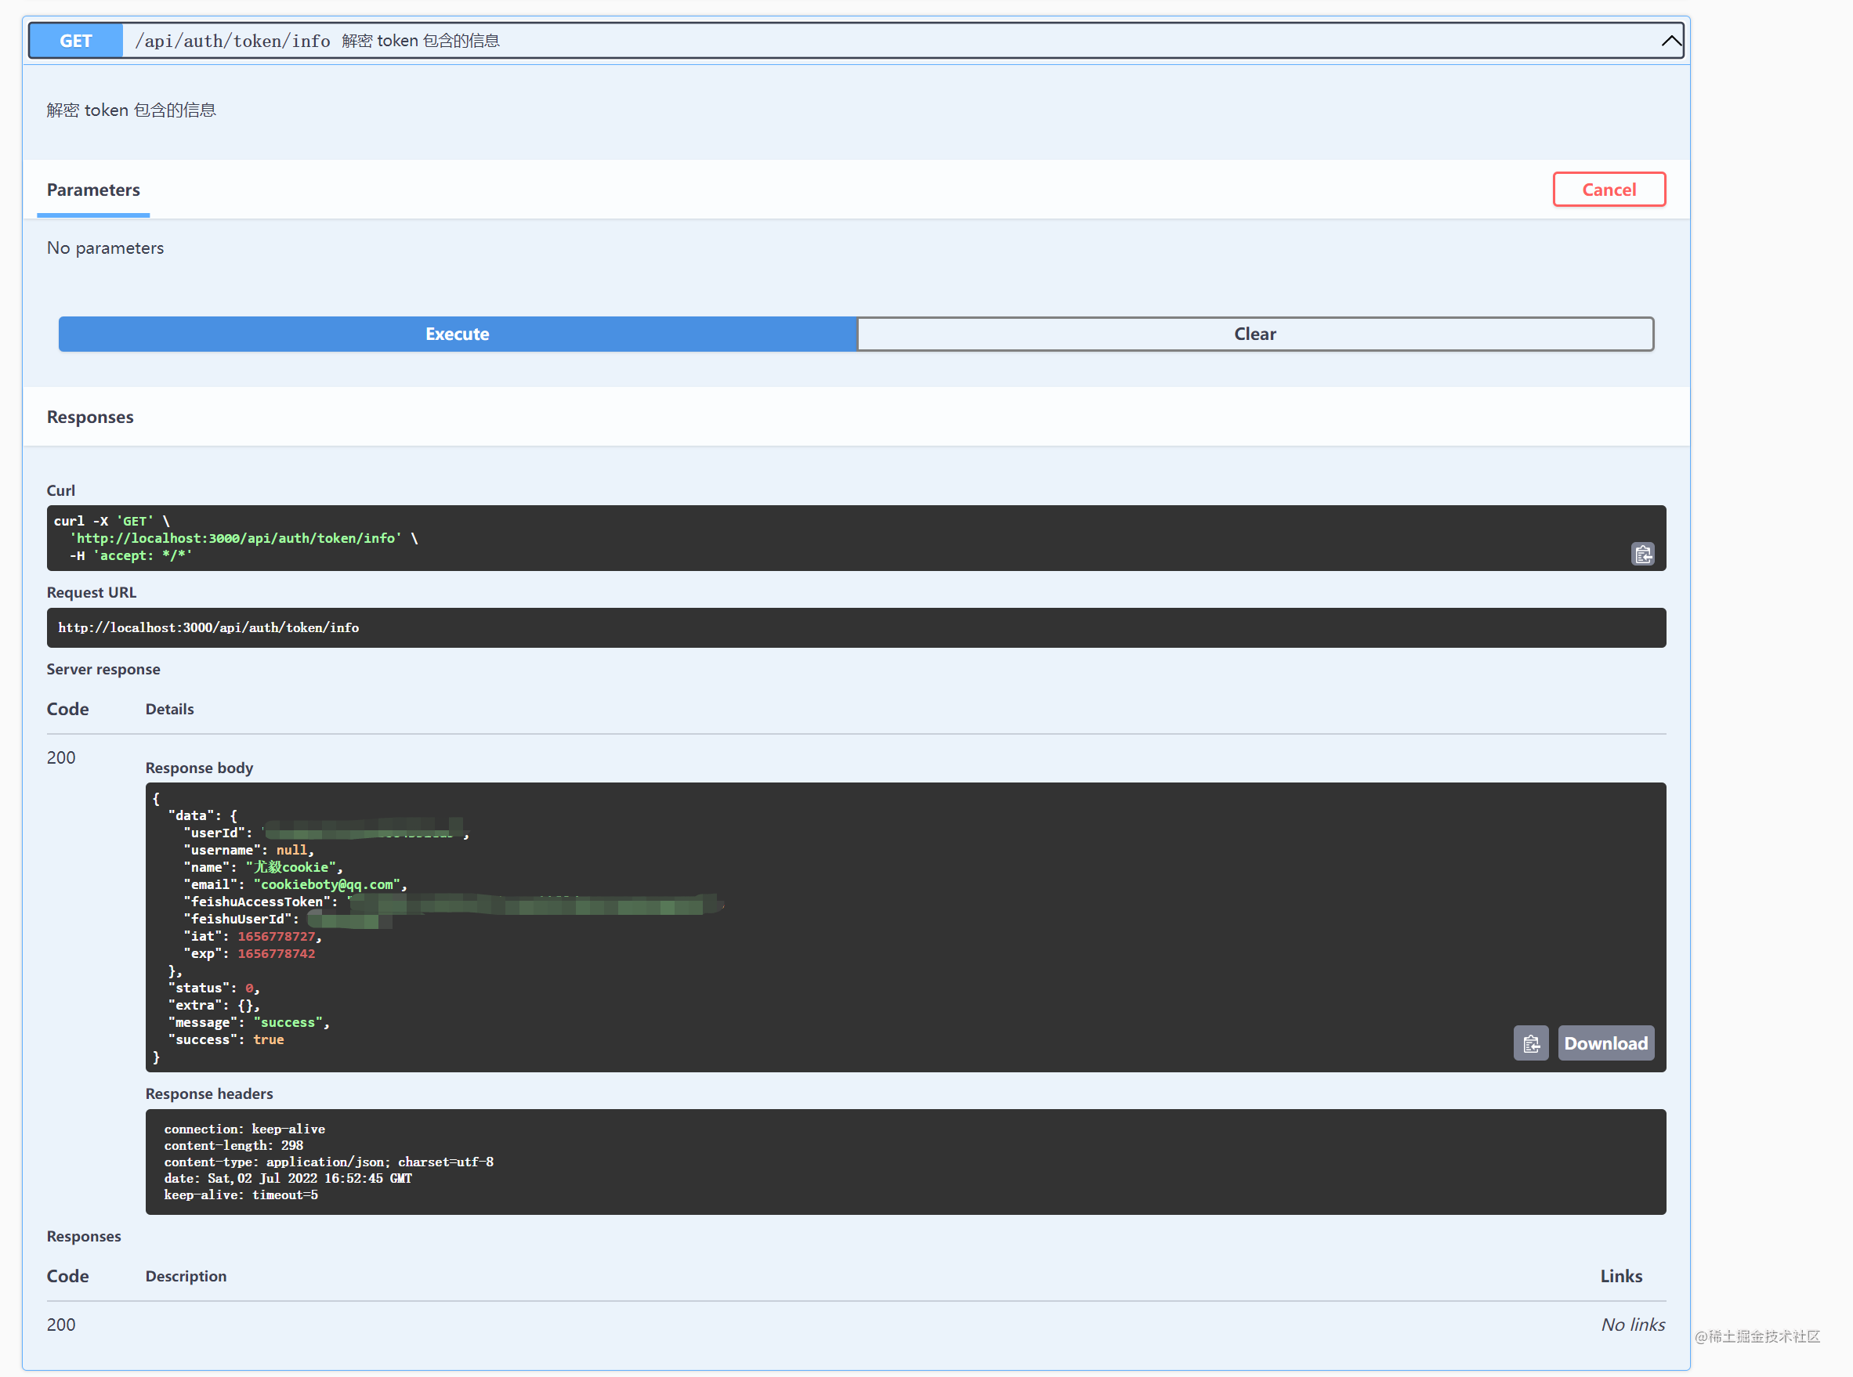This screenshot has height=1377, width=1853.
Task: Click the GET method badge
Action: [x=76, y=41]
